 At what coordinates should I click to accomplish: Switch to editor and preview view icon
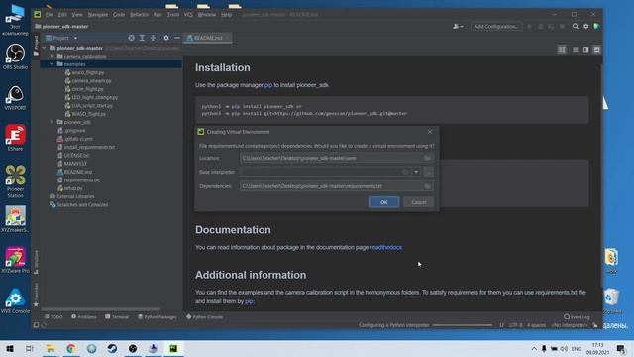click(585, 50)
